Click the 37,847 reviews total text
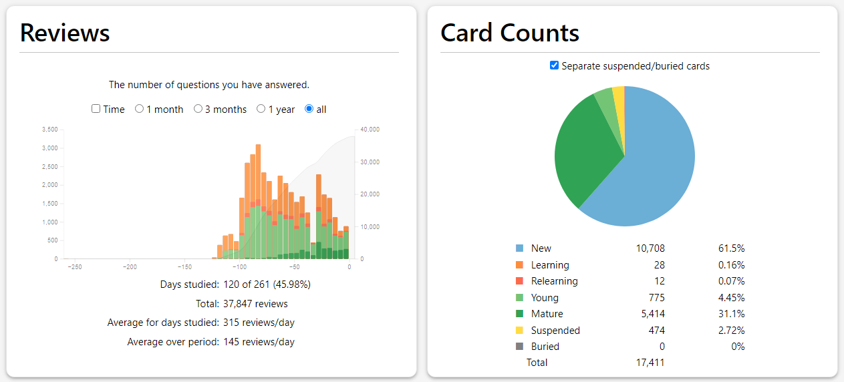This screenshot has width=844, height=382. [x=255, y=304]
